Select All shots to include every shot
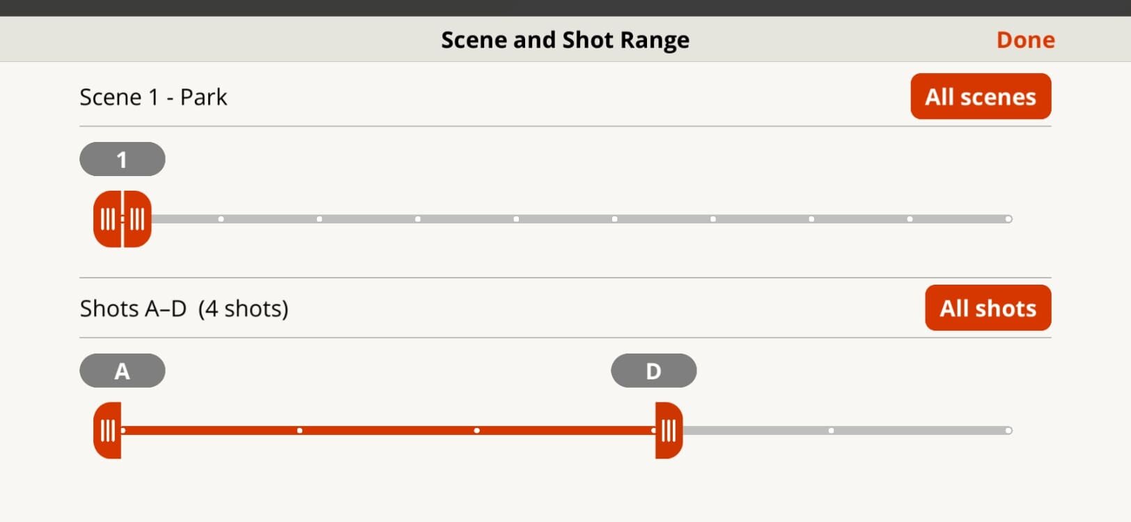1131x522 pixels. click(x=988, y=308)
